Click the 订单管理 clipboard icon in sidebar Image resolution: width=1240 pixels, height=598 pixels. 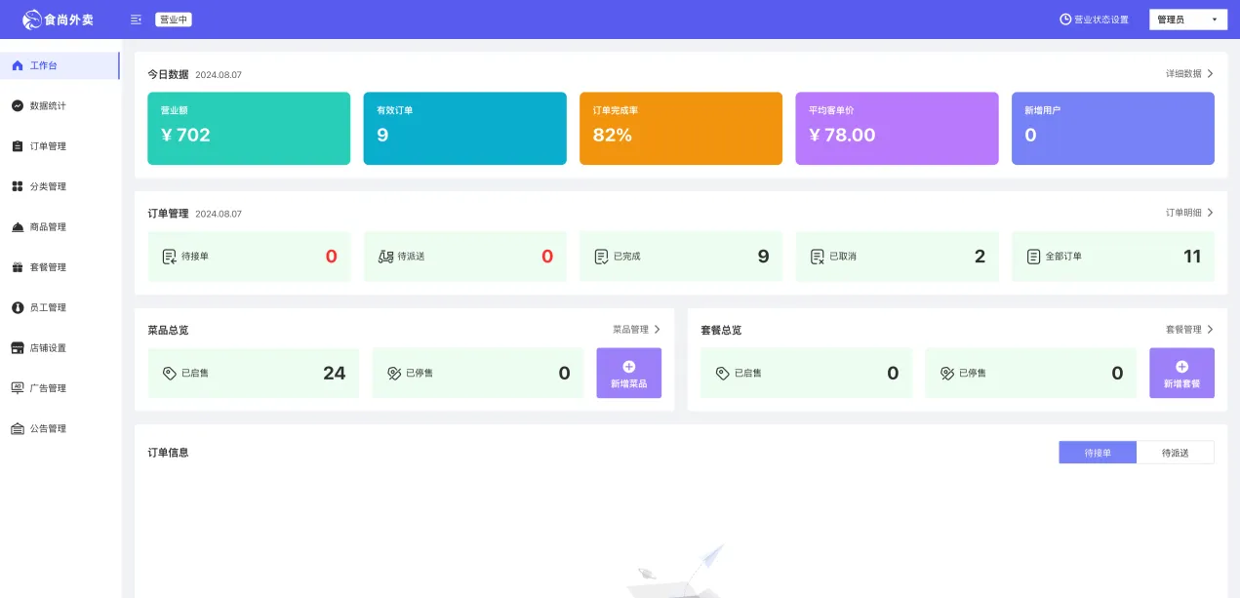18,146
